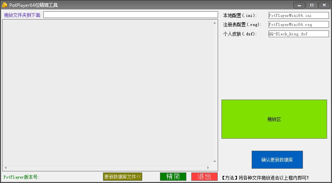Click the PotPlayer版本号 label
332x183 pixels.
22,177
